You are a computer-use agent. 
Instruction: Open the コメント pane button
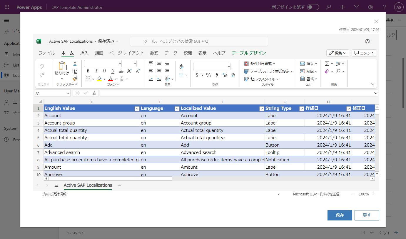pyautogui.click(x=364, y=53)
